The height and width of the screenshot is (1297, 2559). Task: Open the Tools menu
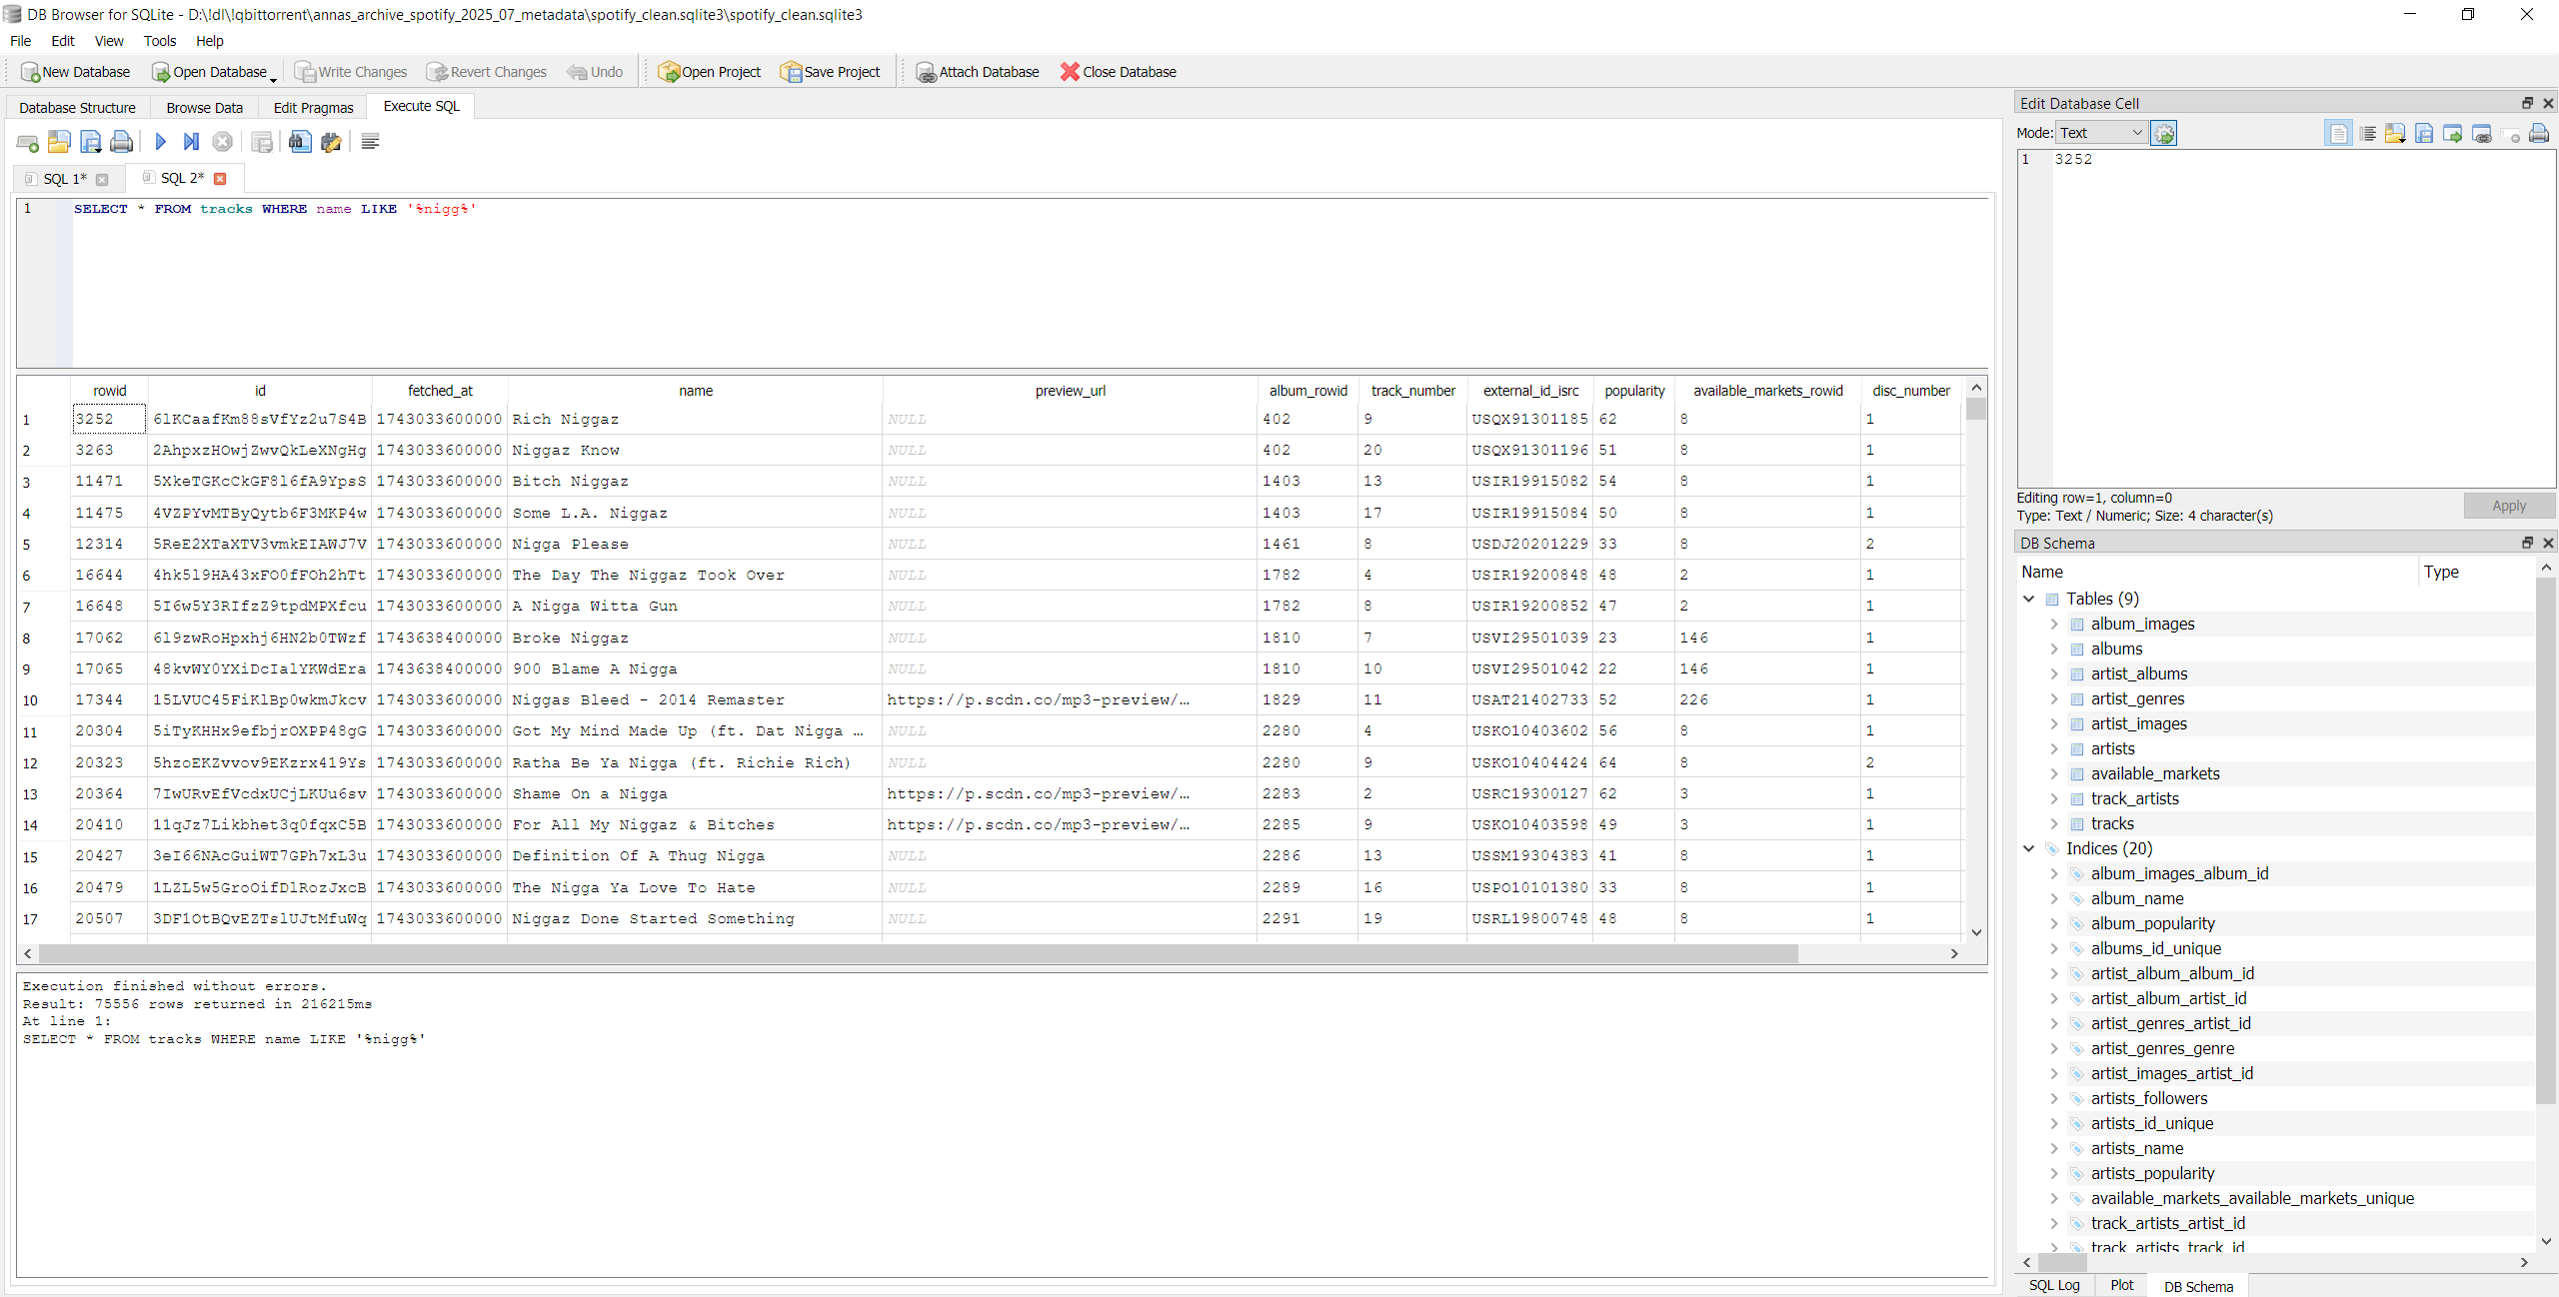(x=159, y=41)
